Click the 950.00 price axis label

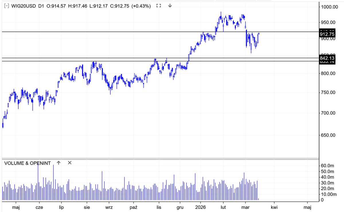(x=328, y=22)
